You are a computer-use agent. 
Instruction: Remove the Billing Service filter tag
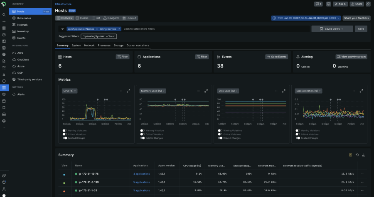coord(119,29)
